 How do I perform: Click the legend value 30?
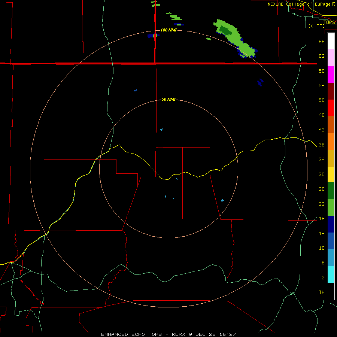[x=322, y=174]
